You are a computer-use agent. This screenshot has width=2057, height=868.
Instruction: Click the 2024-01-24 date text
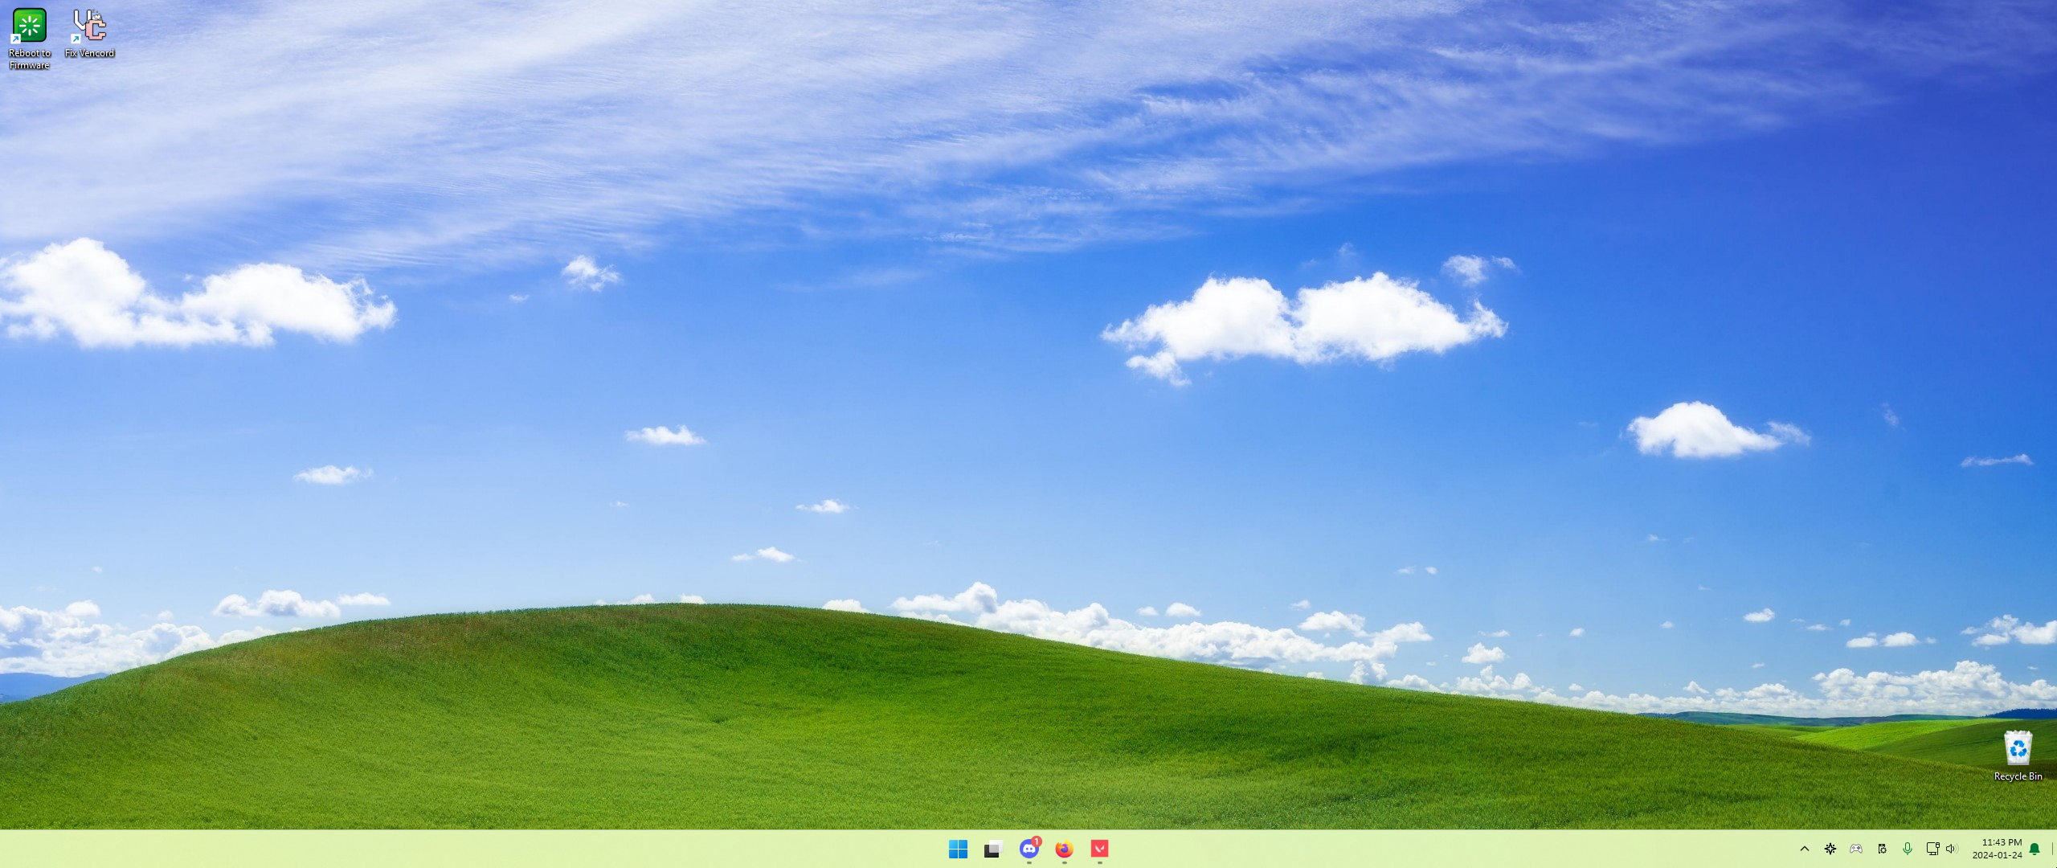point(1997,855)
